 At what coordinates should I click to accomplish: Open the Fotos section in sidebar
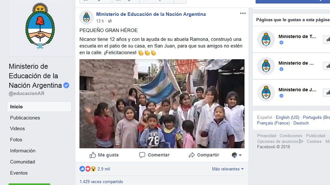click(x=16, y=139)
